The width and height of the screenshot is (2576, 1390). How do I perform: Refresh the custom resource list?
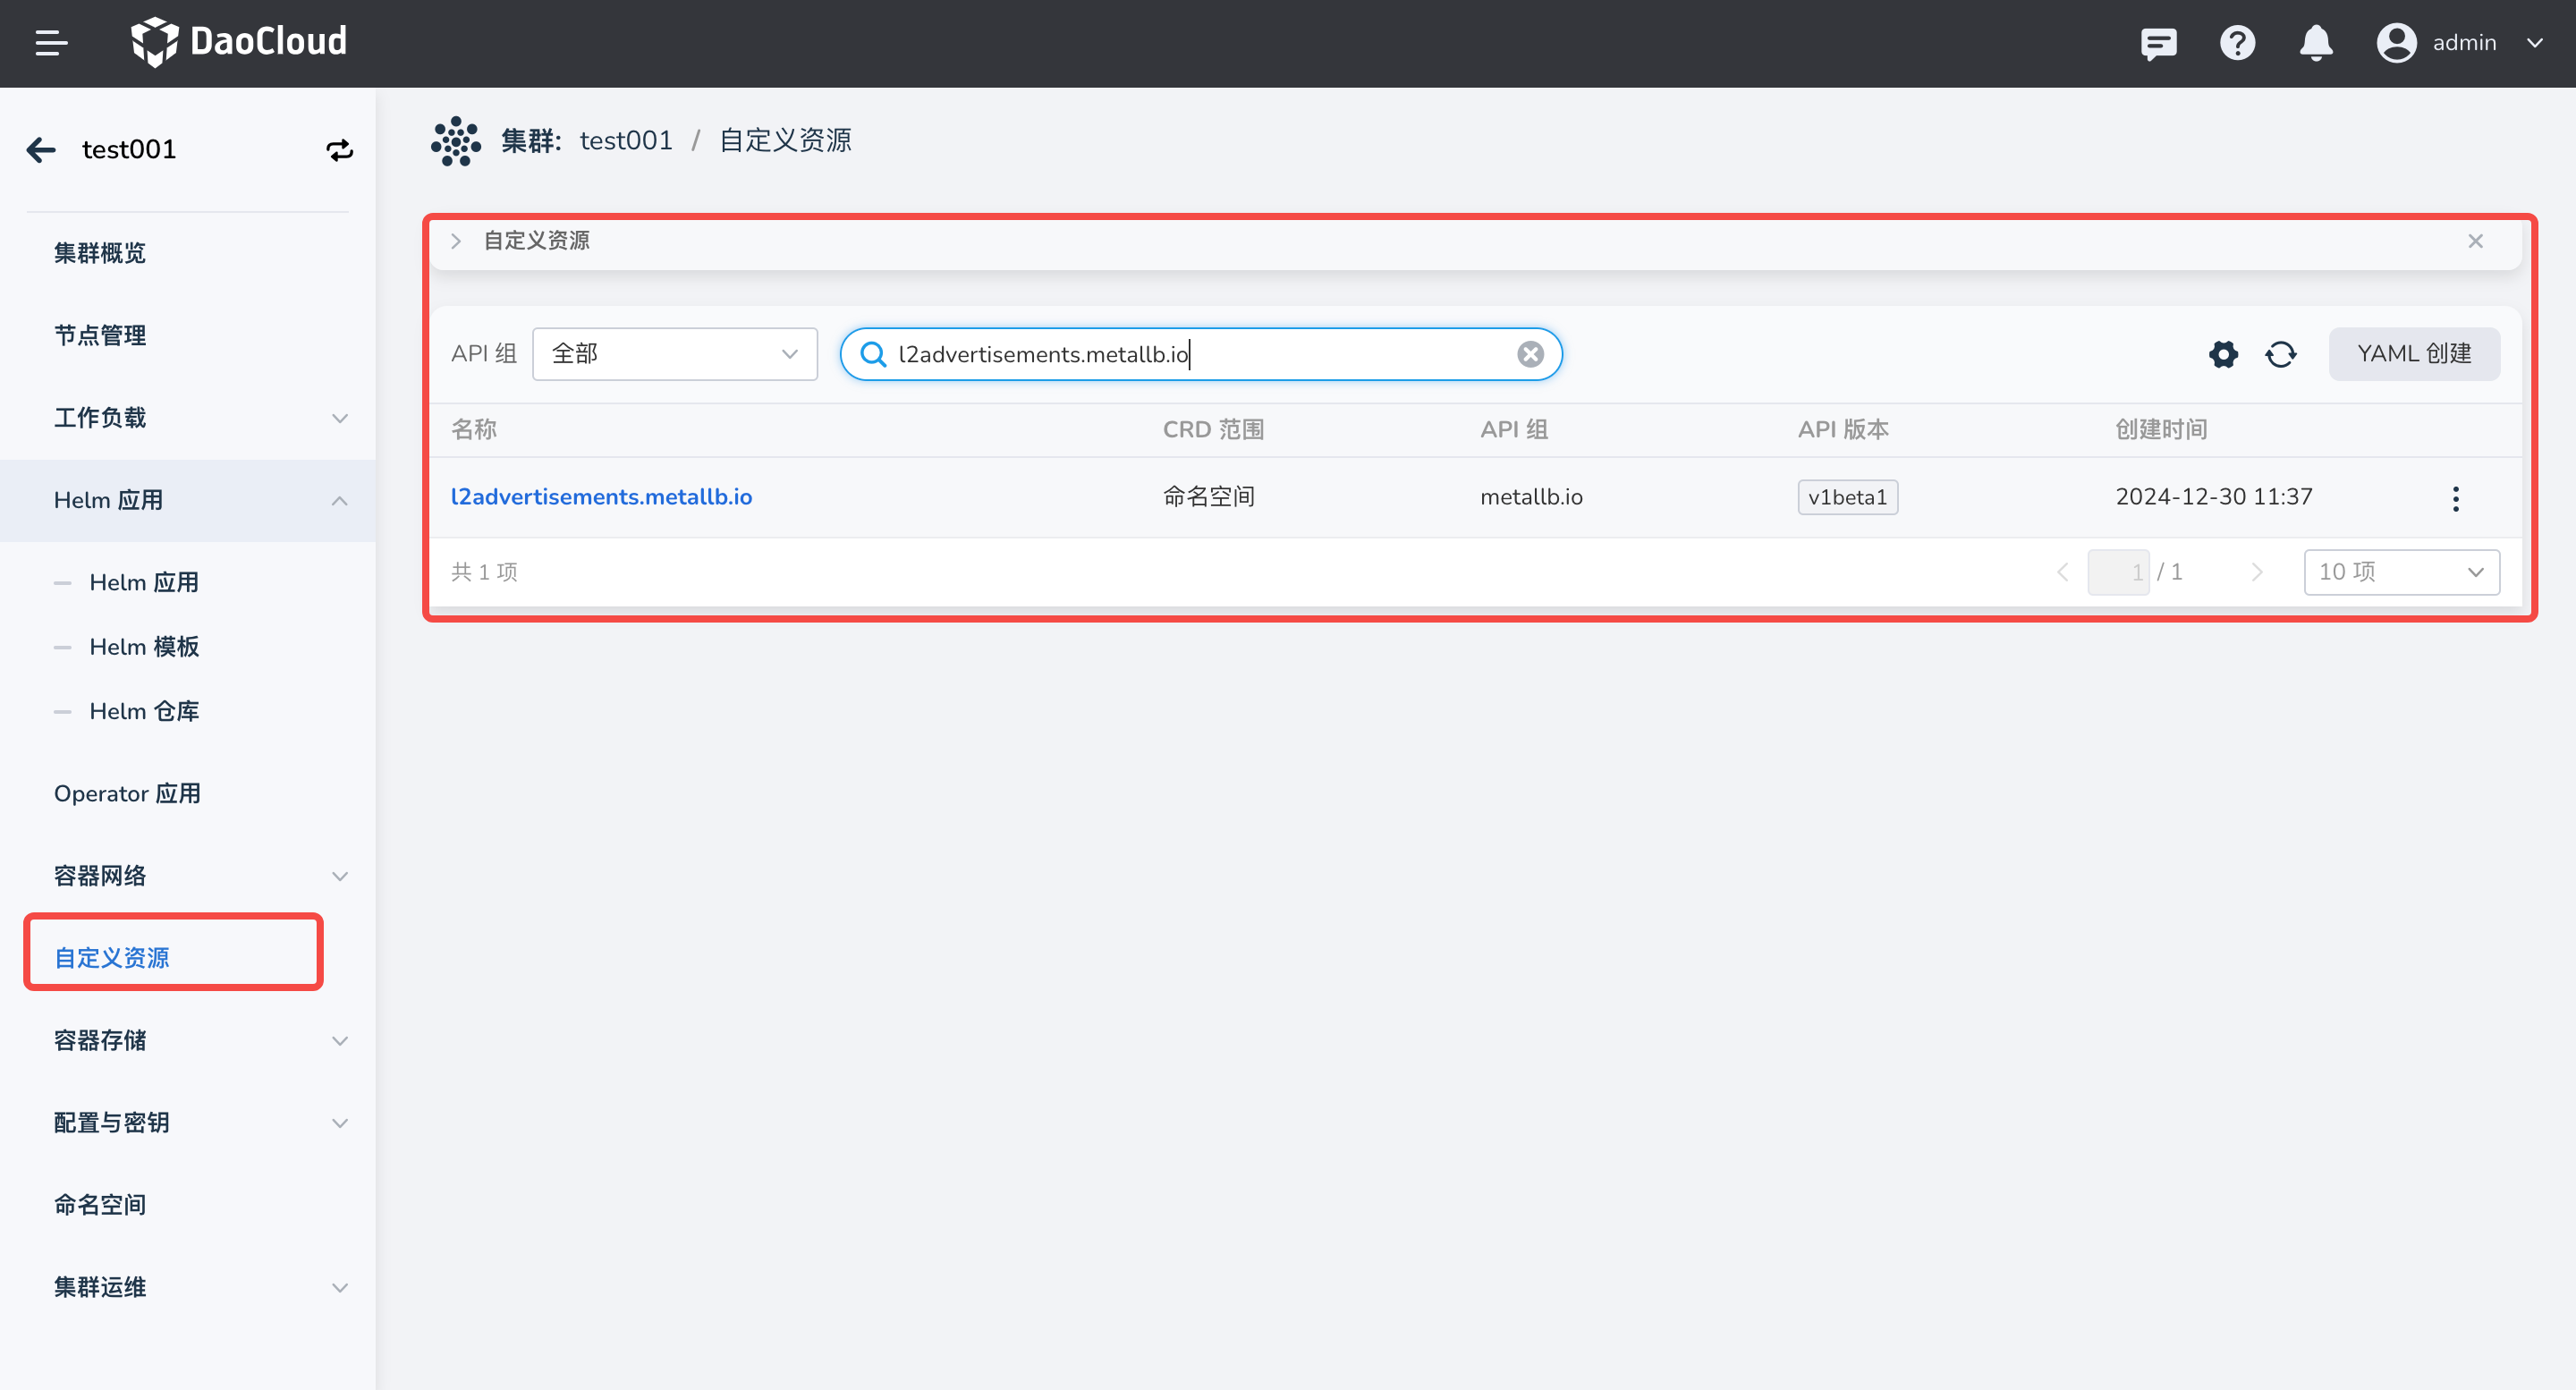click(x=2280, y=354)
